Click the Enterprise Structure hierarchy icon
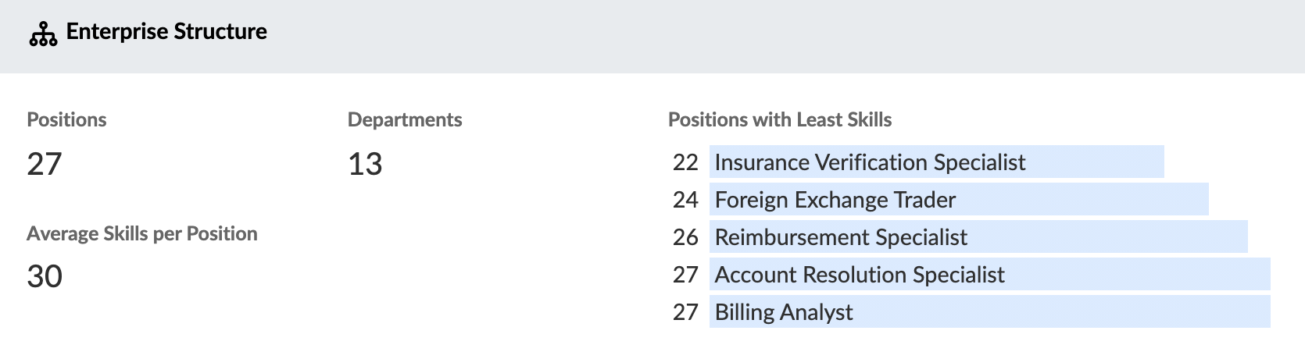This screenshot has width=1305, height=359. pos(43,34)
